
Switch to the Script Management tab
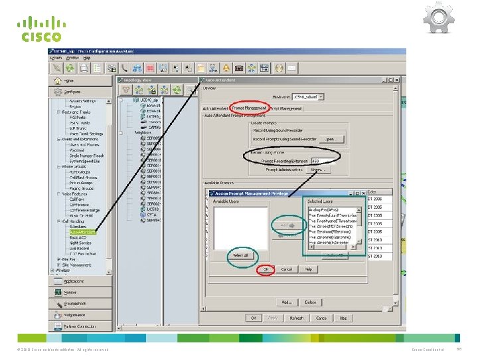point(286,108)
